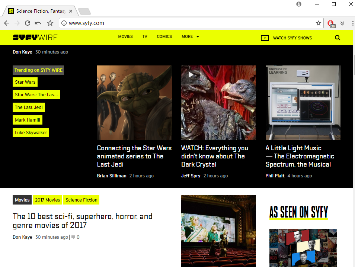355x267 pixels.
Task: Open the movie theater article image
Action: click(218, 231)
